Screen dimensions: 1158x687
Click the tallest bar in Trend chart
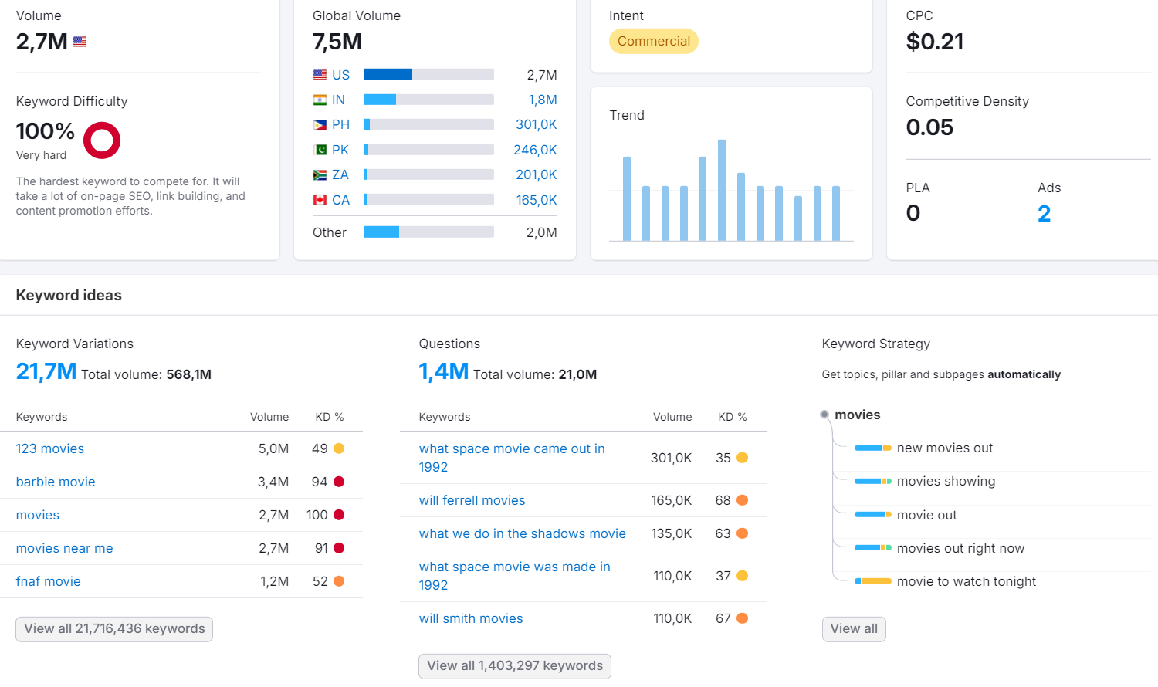[722, 191]
